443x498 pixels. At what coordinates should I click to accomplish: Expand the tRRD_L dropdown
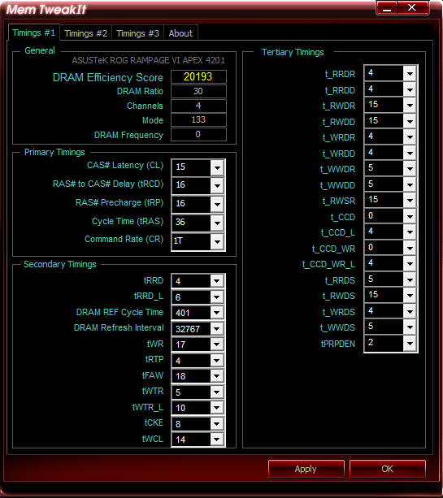pyautogui.click(x=217, y=297)
